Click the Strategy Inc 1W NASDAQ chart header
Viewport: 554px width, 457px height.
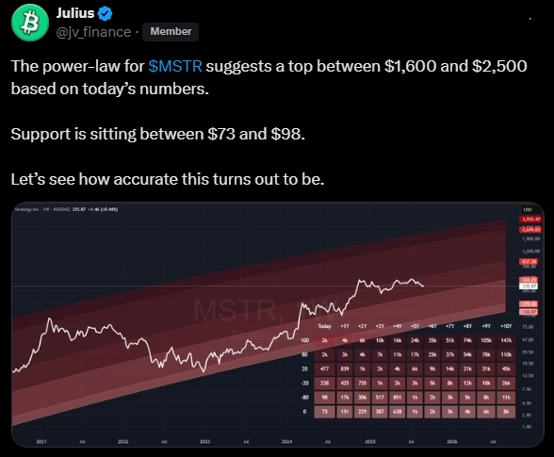pos(66,209)
